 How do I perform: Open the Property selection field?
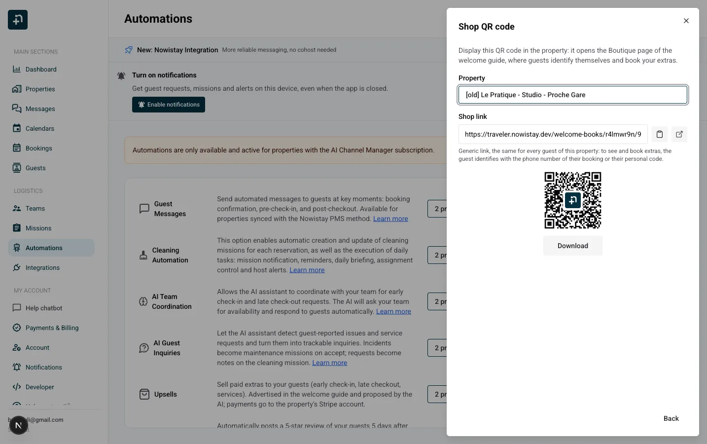573,95
